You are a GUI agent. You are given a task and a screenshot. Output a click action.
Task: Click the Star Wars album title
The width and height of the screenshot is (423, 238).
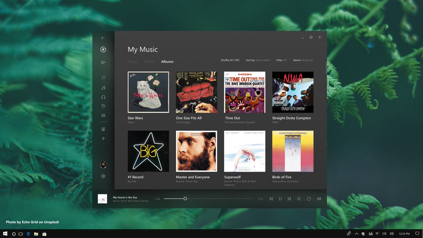pos(135,118)
